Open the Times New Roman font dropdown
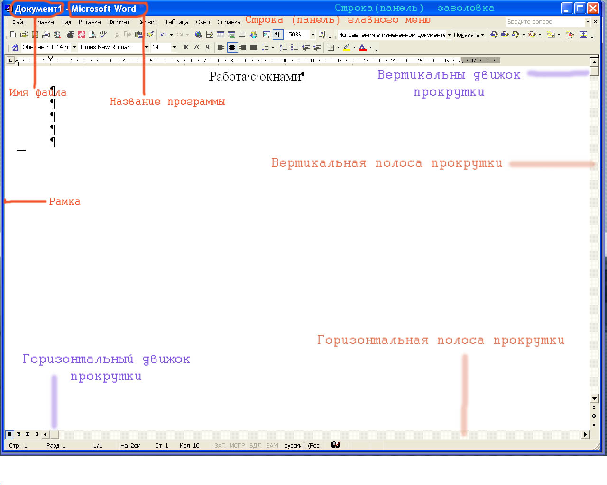 click(147, 47)
